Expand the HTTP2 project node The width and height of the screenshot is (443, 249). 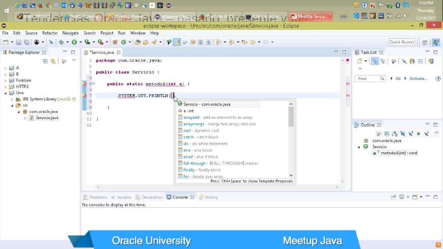point(6,86)
